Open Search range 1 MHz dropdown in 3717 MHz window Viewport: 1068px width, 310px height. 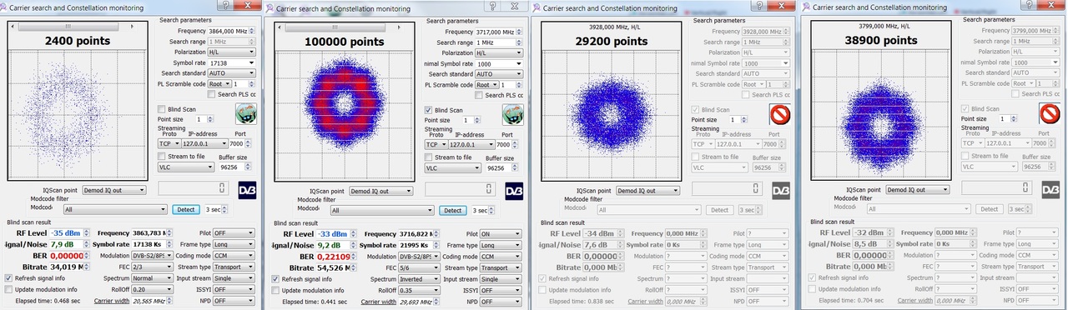498,42
